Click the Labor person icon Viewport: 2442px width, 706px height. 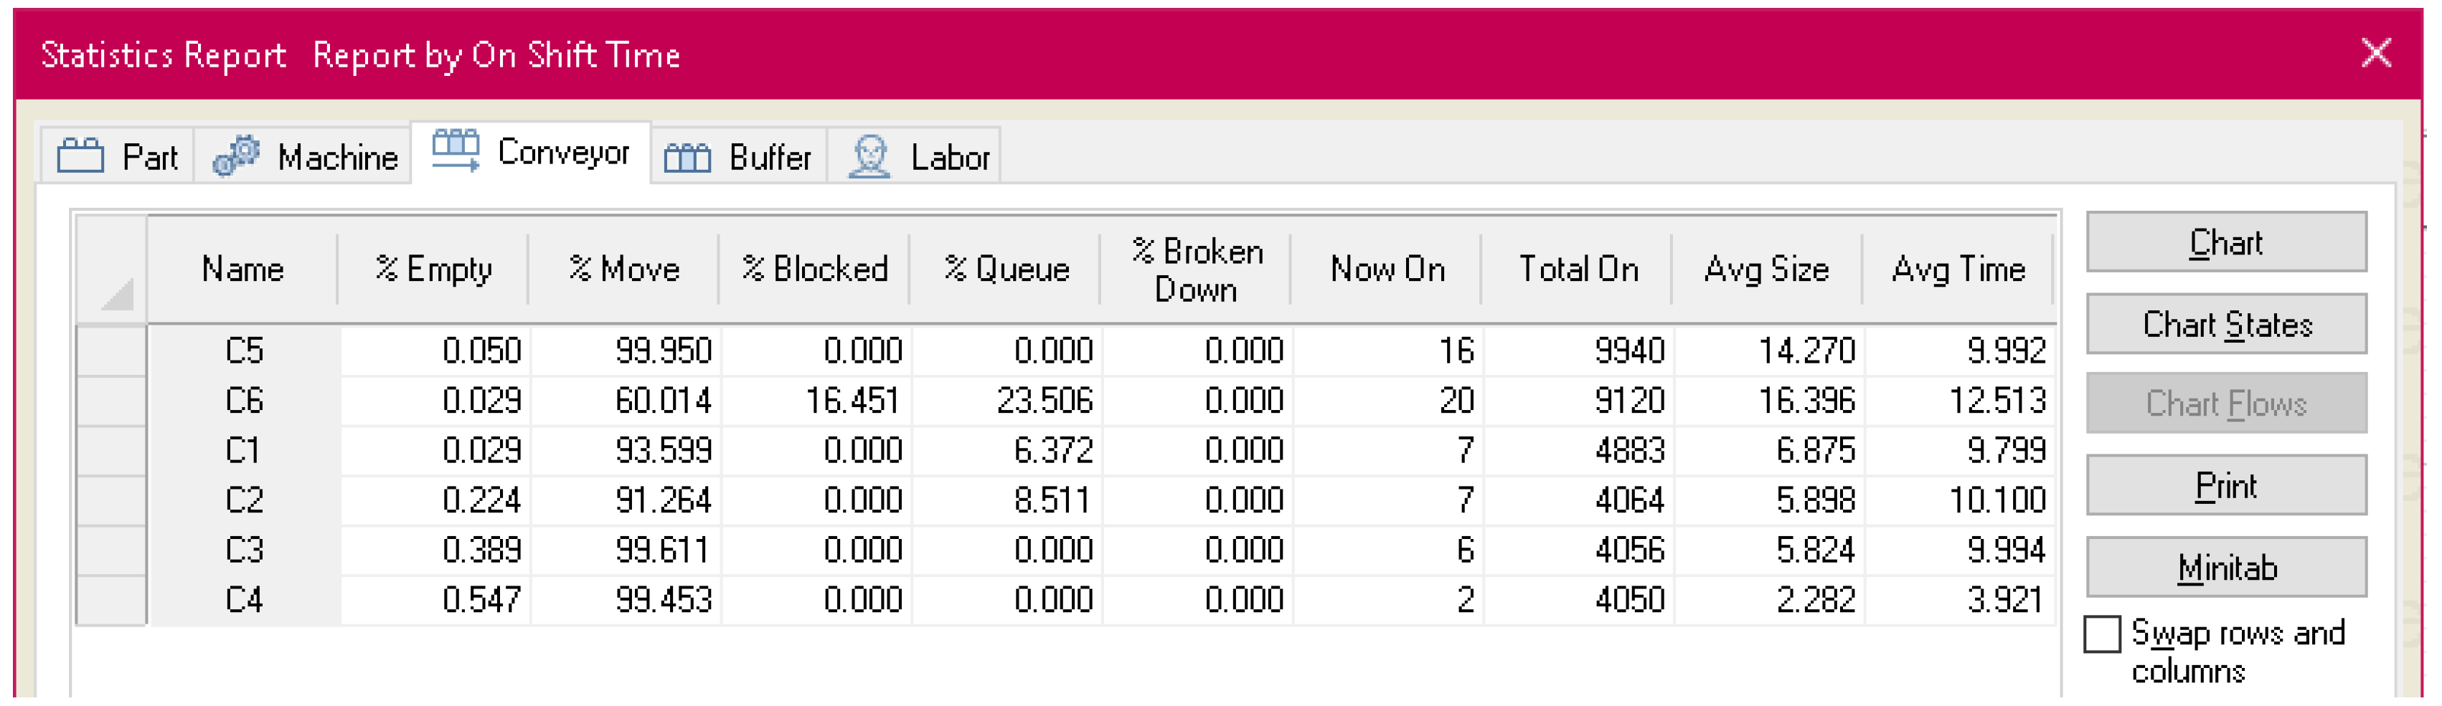tap(869, 156)
